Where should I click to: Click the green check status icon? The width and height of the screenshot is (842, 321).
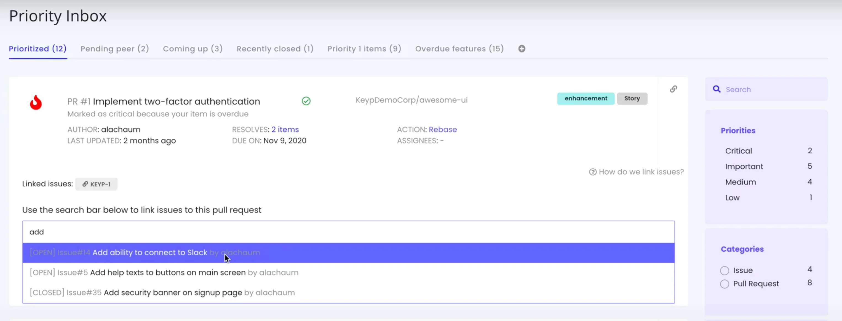pyautogui.click(x=306, y=101)
